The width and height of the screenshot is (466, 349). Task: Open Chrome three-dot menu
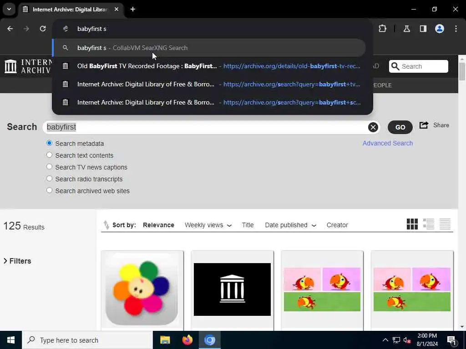[456, 29]
